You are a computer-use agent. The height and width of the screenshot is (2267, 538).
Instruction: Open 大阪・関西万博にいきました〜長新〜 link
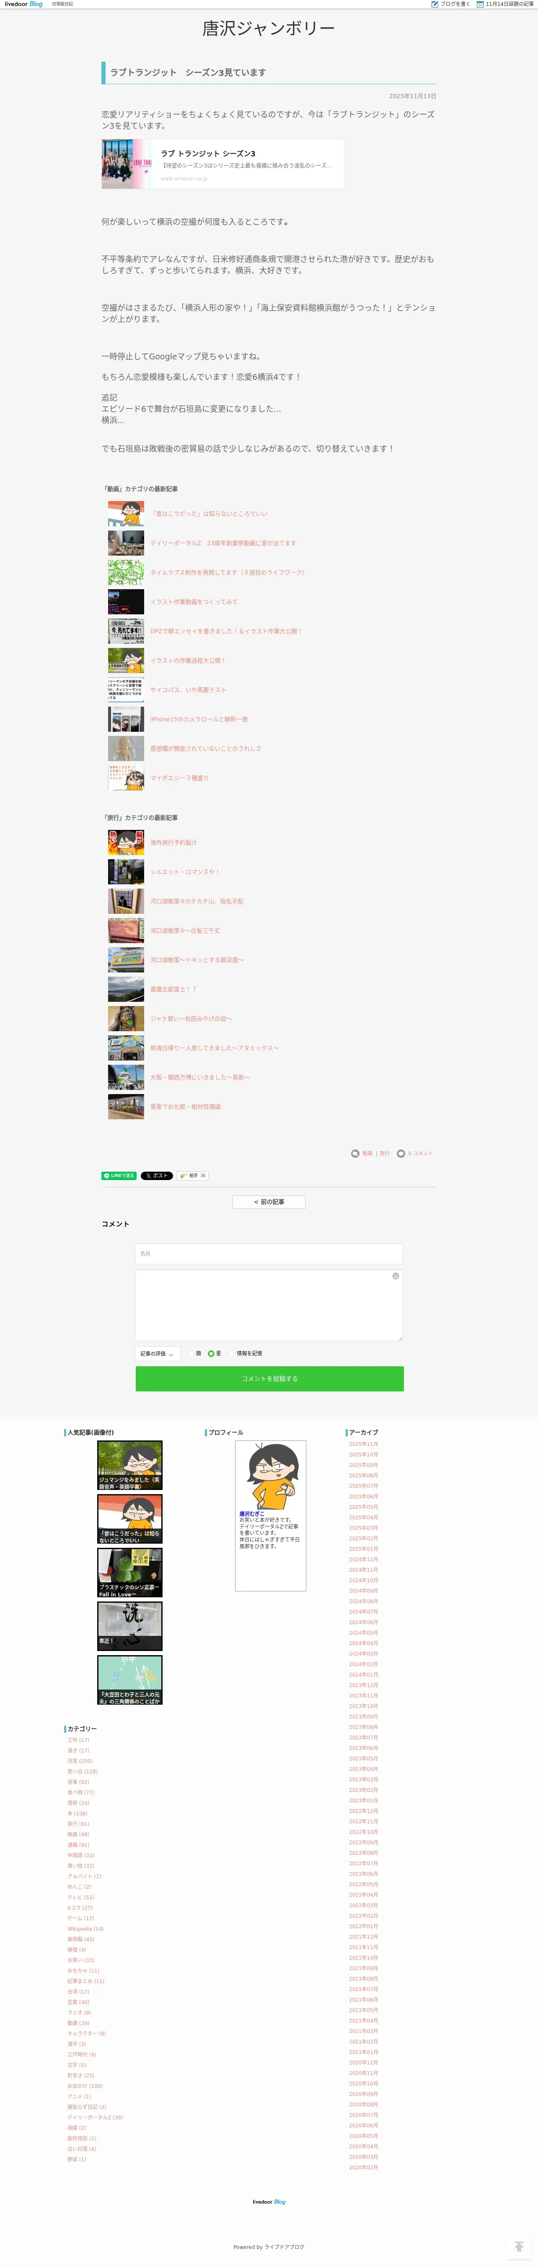[199, 1077]
